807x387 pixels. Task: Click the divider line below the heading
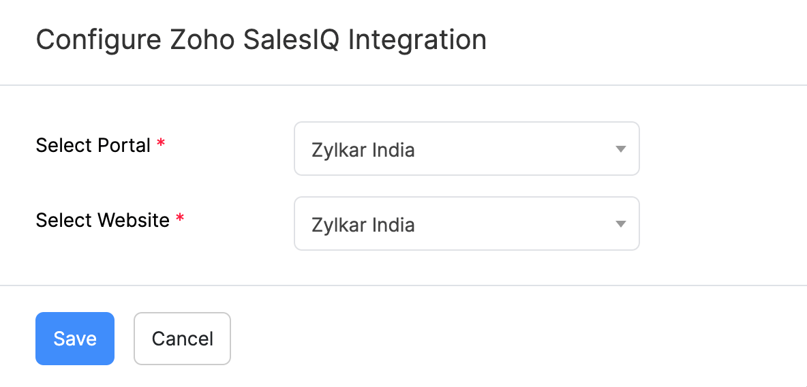point(403,85)
